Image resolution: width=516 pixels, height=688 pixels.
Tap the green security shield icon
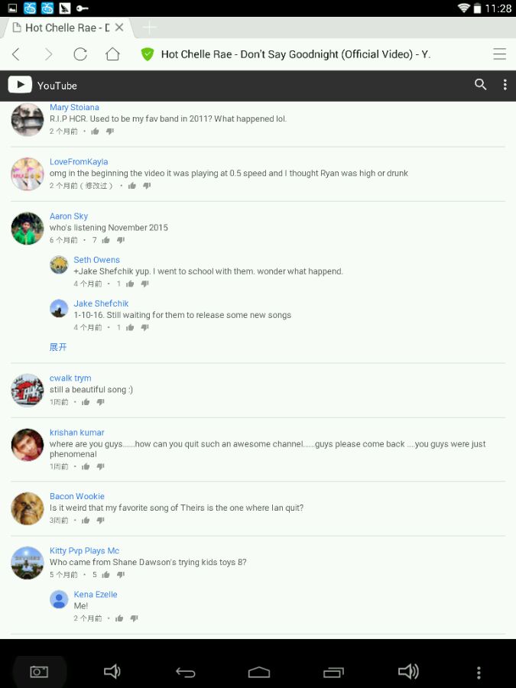click(x=148, y=54)
